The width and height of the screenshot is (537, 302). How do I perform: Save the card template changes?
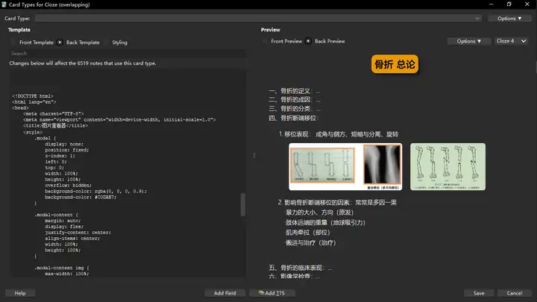[x=478, y=293]
